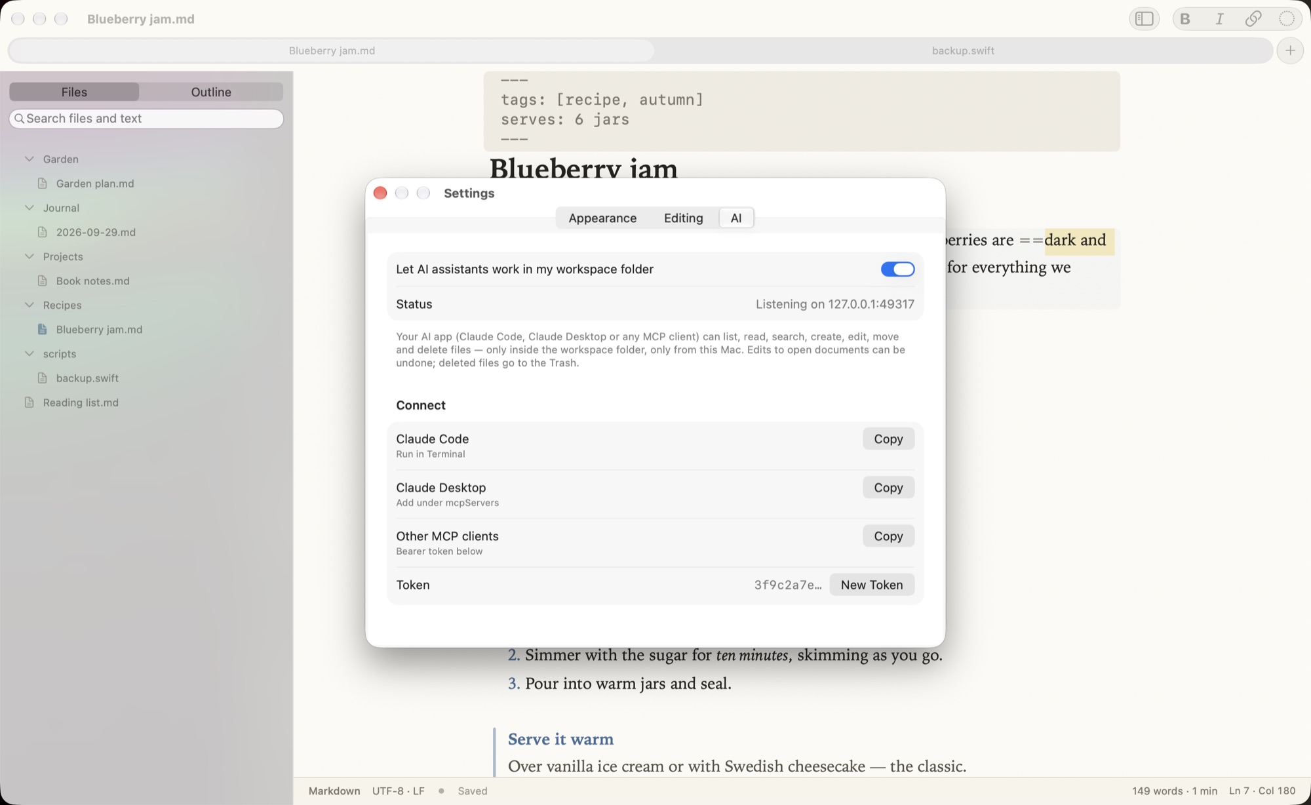Switch to Editing settings tab
Screen dimensions: 1311x805
[683, 218]
